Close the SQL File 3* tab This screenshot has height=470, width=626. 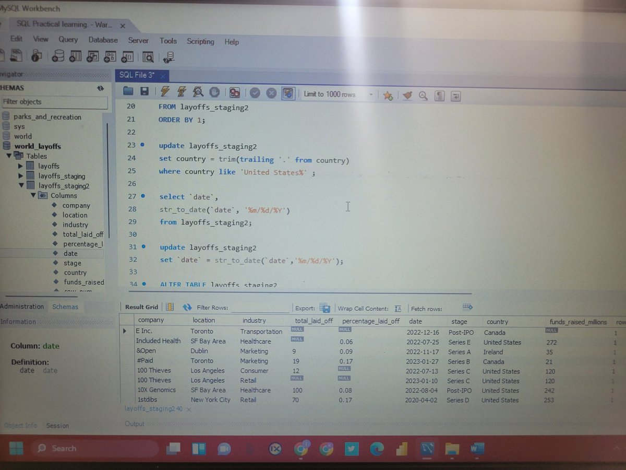point(163,76)
